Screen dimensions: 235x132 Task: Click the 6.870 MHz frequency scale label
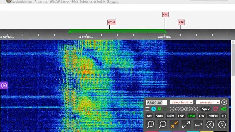pos(86,37)
